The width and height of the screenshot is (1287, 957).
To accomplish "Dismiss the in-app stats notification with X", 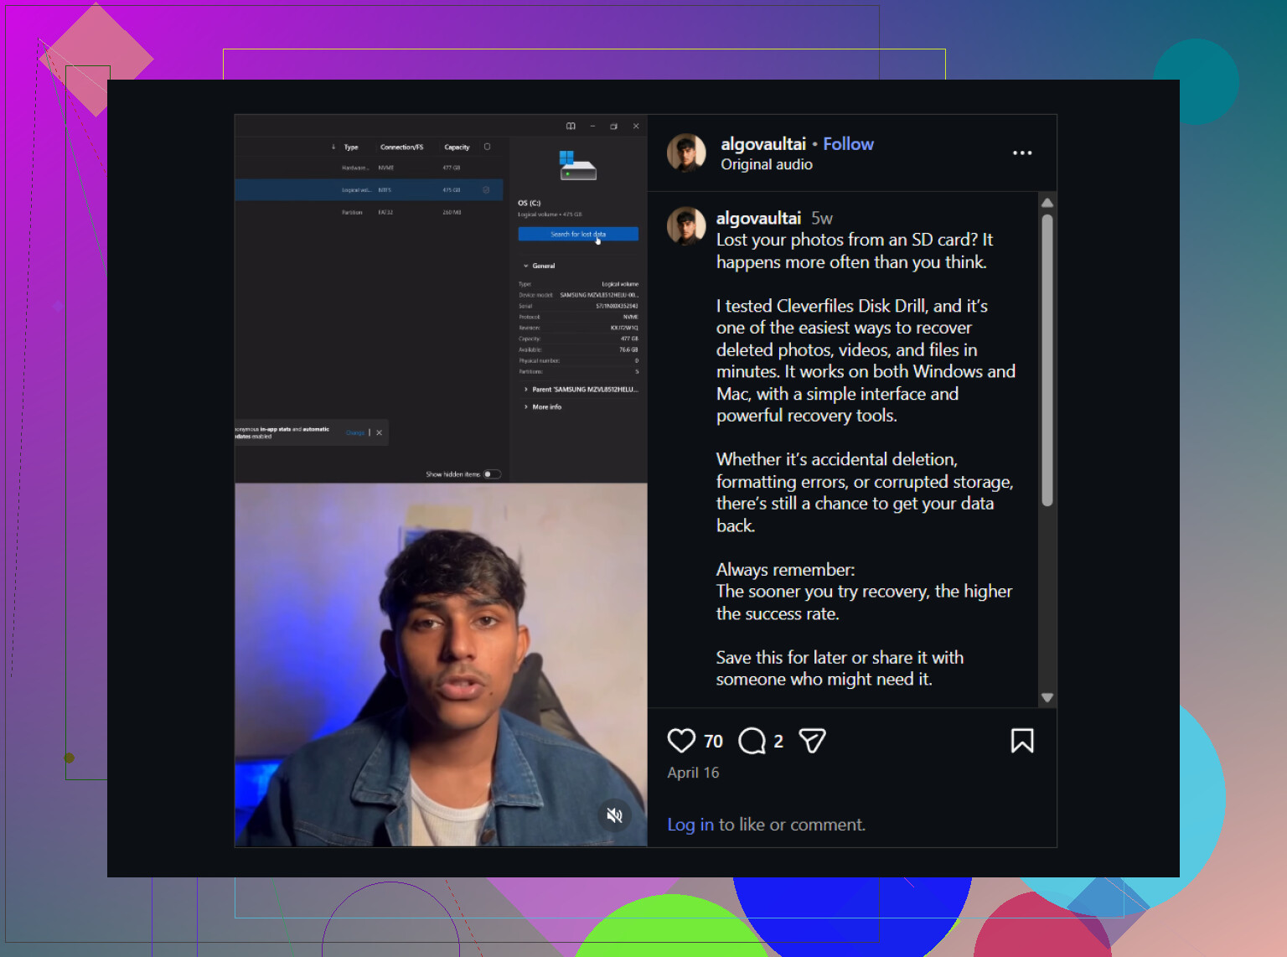I will [x=379, y=432].
